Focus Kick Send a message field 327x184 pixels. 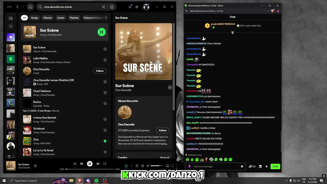216,166
